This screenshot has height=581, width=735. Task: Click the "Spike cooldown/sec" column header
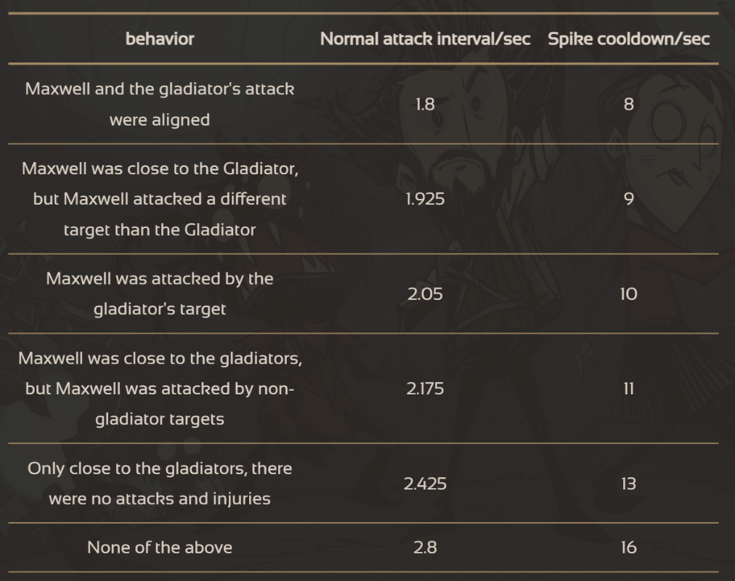(628, 38)
